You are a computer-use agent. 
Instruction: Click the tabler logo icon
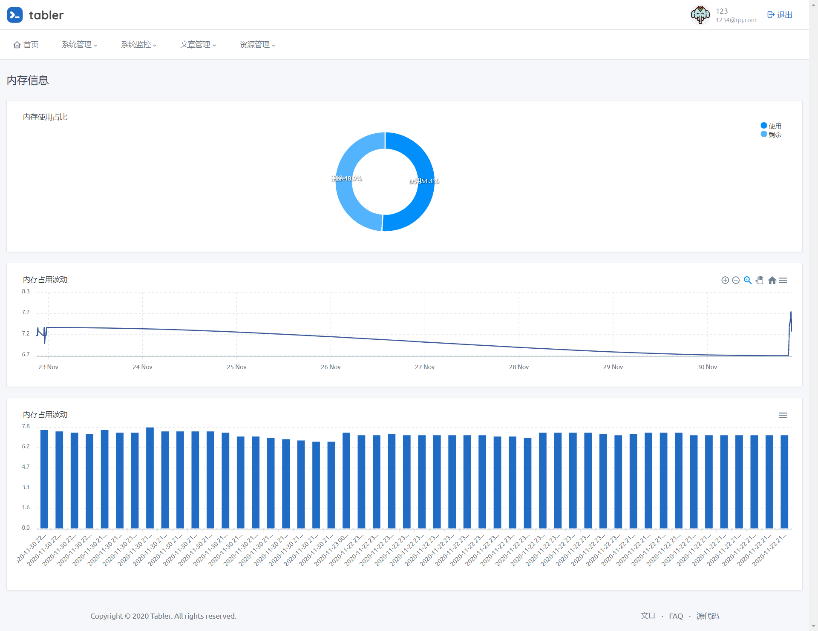(15, 15)
